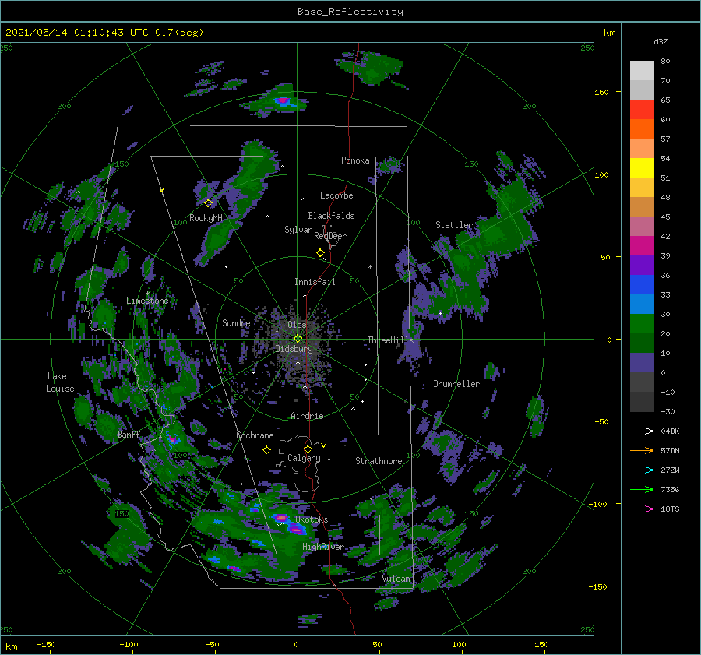Pick the red 65–60 dBZ swatch

click(x=642, y=110)
